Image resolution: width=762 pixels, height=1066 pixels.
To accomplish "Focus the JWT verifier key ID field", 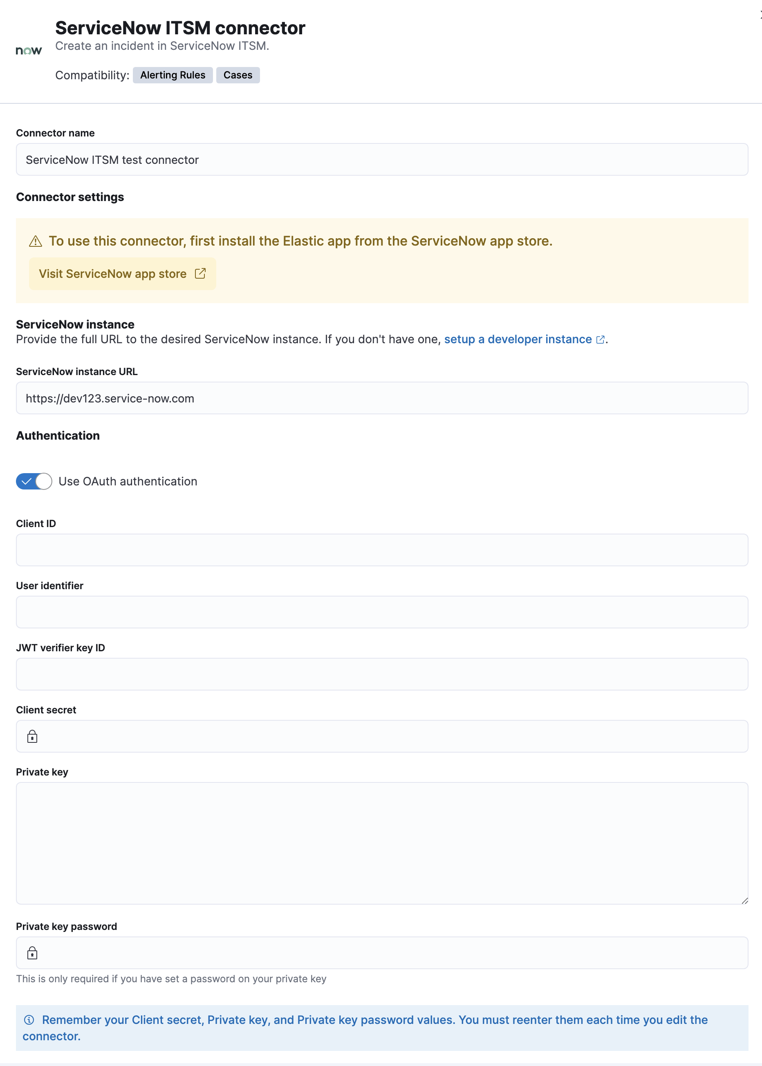I will pyautogui.click(x=382, y=675).
